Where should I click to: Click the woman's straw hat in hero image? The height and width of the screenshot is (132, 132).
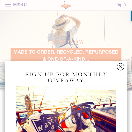click(61, 23)
